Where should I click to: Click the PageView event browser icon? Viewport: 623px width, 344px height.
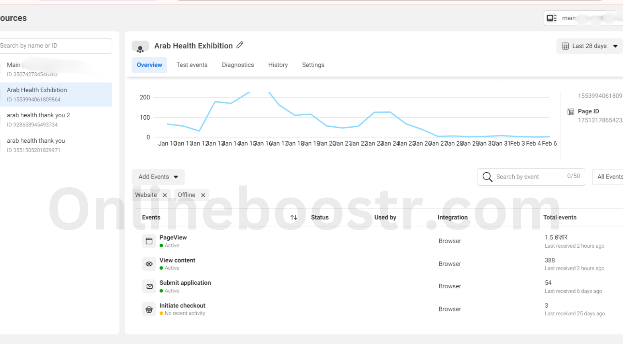point(149,241)
